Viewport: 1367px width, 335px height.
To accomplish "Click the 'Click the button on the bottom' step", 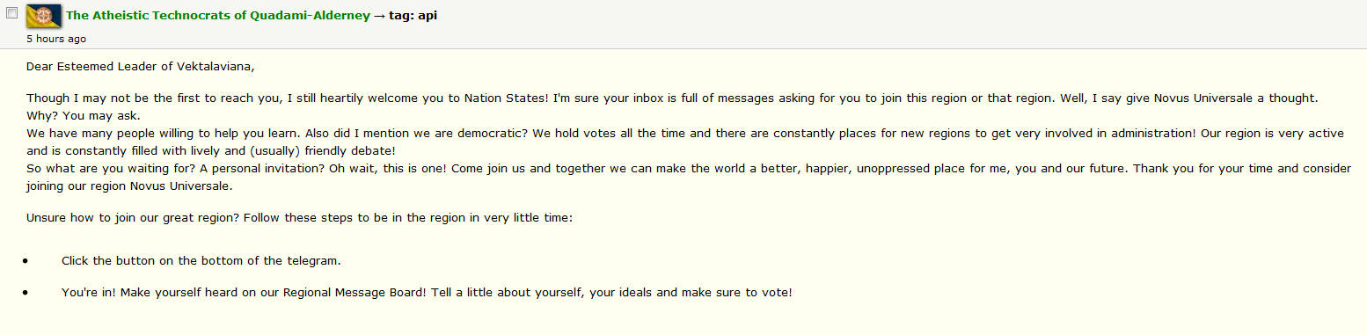I will point(201,261).
